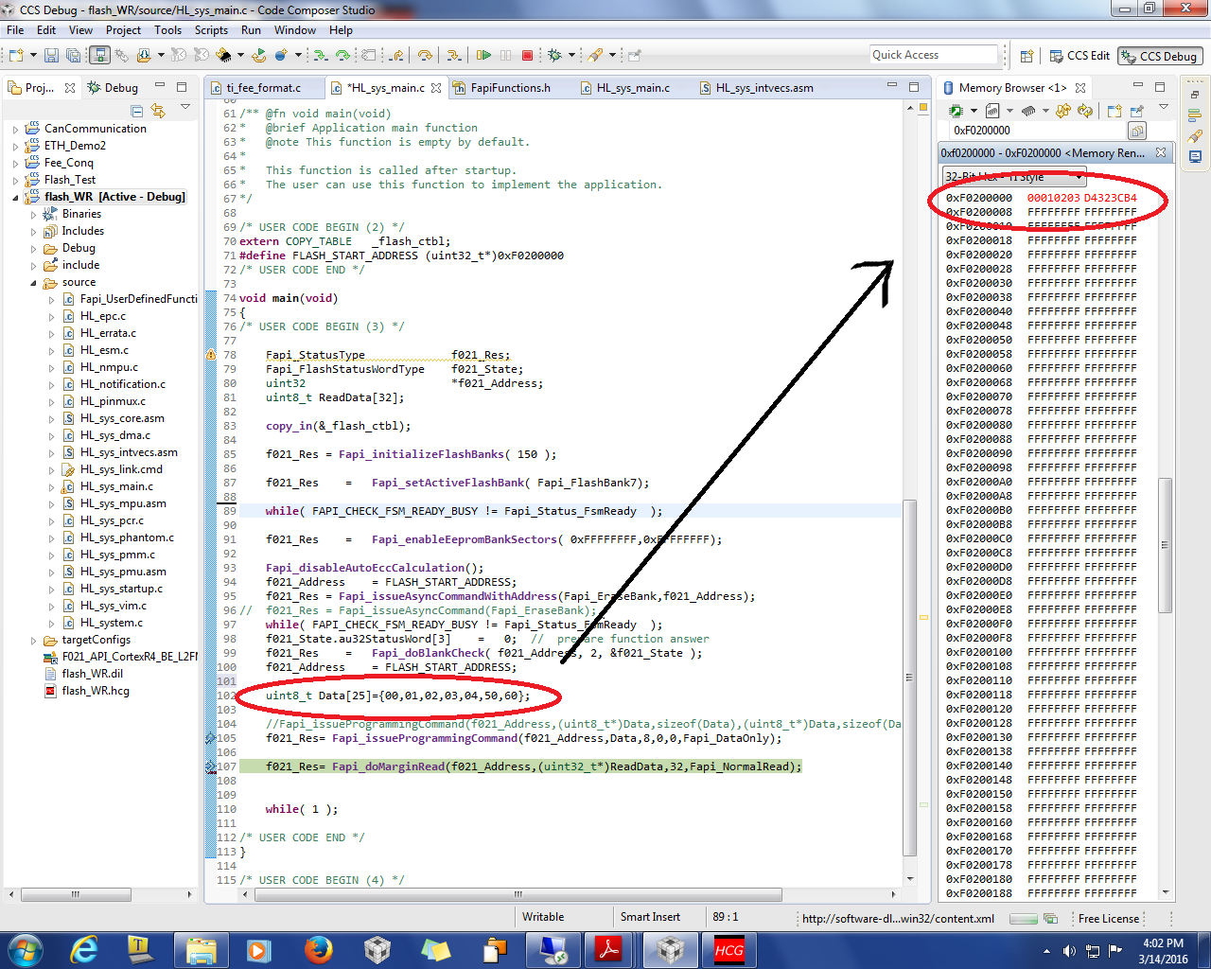The height and width of the screenshot is (969, 1211).
Task: Close the Memory Rendering tab
Action: (1161, 152)
